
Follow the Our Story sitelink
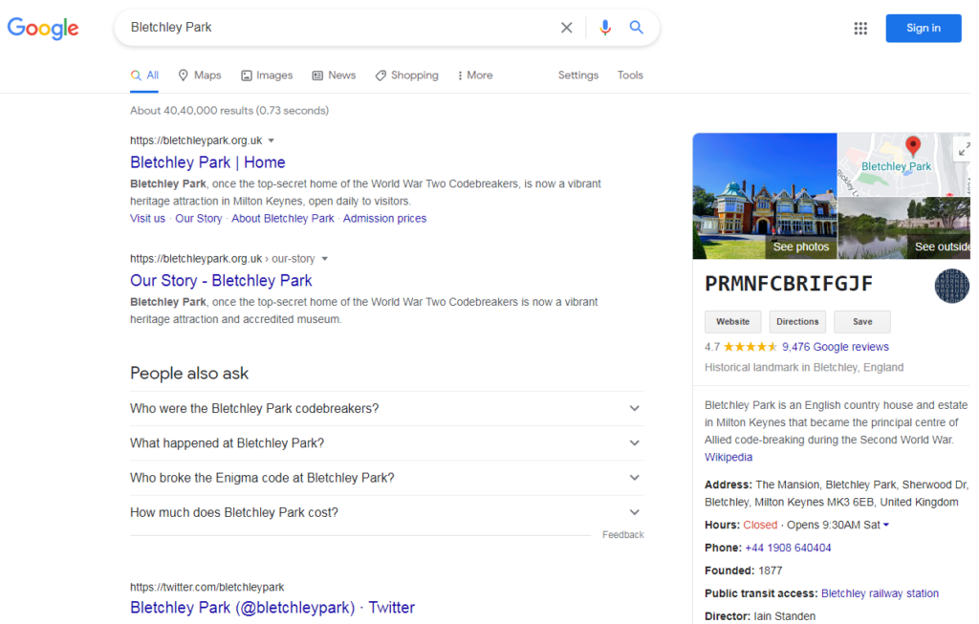[x=199, y=219]
